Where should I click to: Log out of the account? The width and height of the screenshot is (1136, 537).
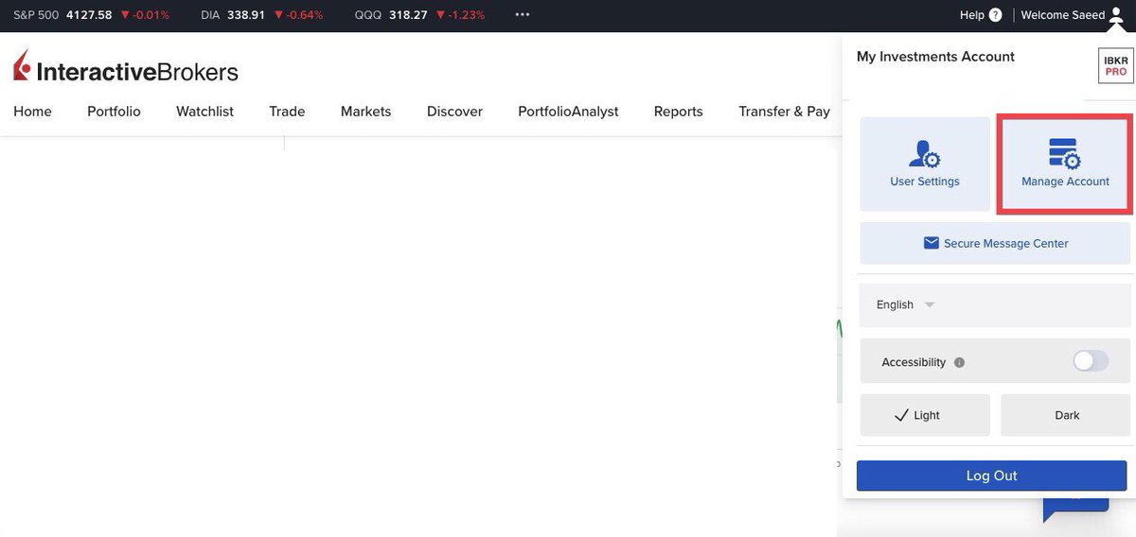991,476
